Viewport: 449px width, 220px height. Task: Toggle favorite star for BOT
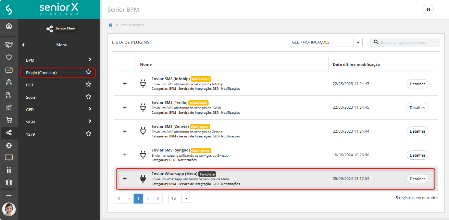[x=88, y=85]
